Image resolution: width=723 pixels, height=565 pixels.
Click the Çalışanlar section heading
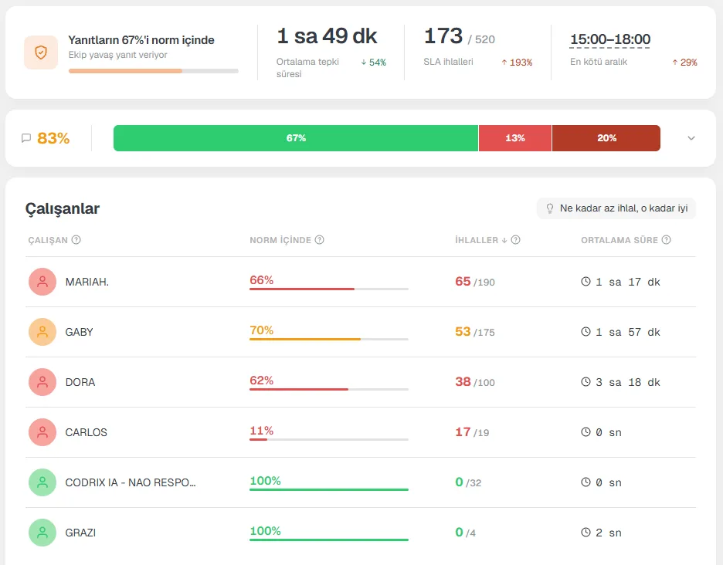point(63,208)
